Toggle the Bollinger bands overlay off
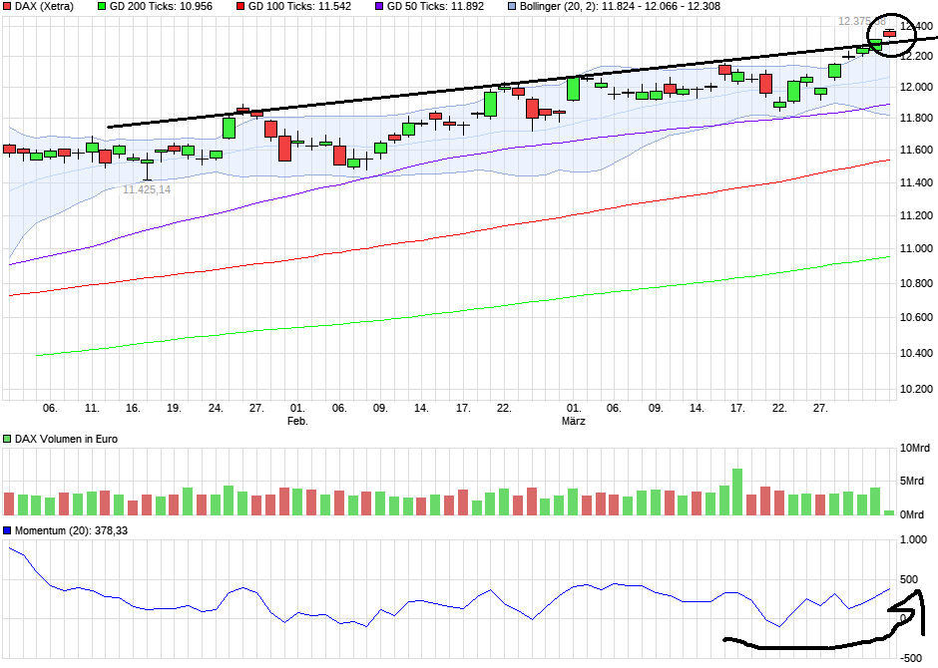Screen dimensions: 938x668 (511, 6)
